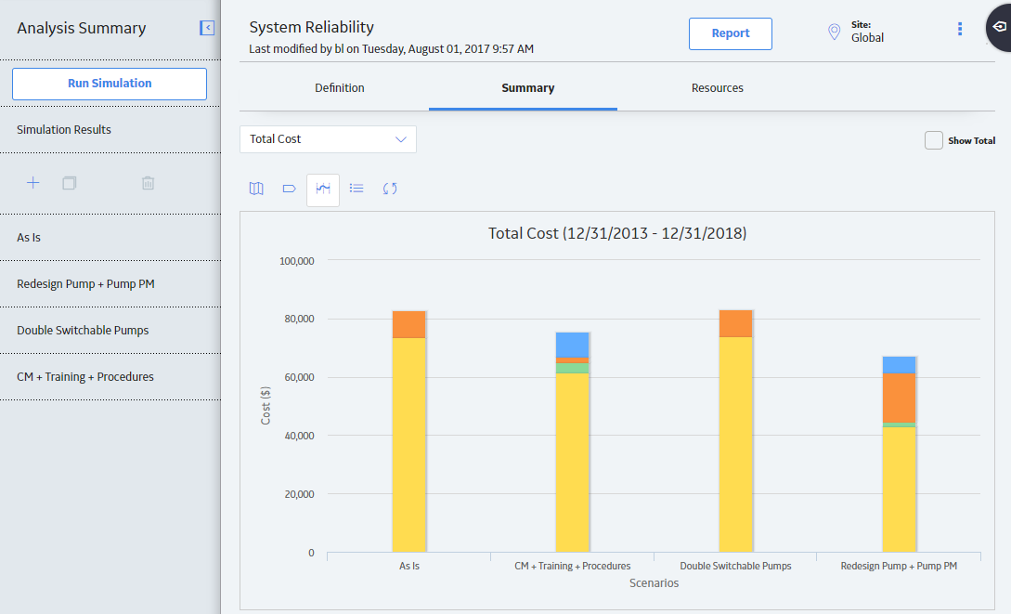The image size is (1011, 614).
Task: Open the dark eye icon at top-right corner
Action: tap(999, 27)
